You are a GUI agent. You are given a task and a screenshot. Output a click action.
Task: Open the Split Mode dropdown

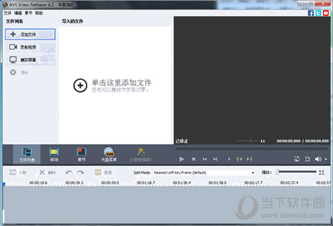click(x=204, y=173)
